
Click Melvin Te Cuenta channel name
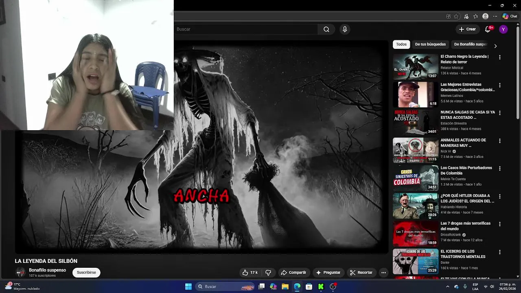pos(453,179)
